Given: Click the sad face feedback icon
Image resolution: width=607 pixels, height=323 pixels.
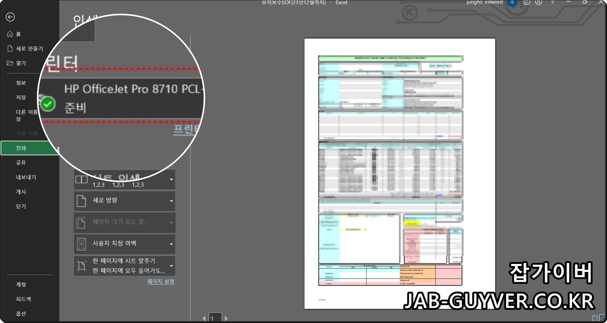Looking at the screenshot, I should (x=539, y=2).
